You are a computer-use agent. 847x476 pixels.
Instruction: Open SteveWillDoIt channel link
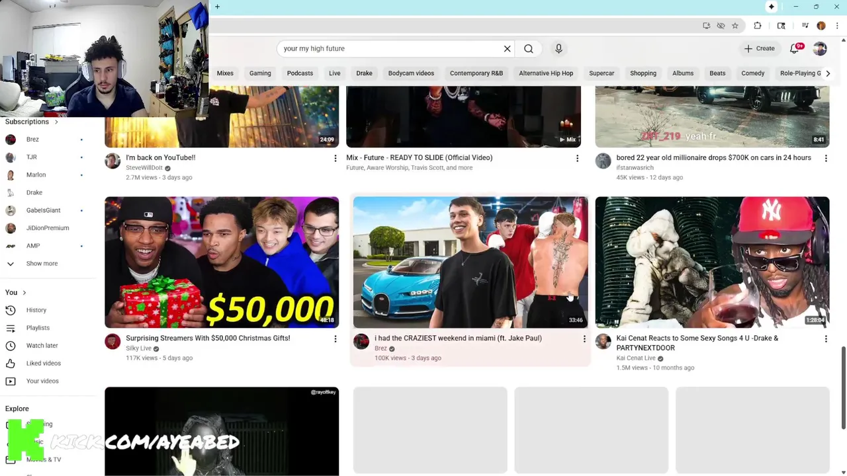[x=144, y=168]
